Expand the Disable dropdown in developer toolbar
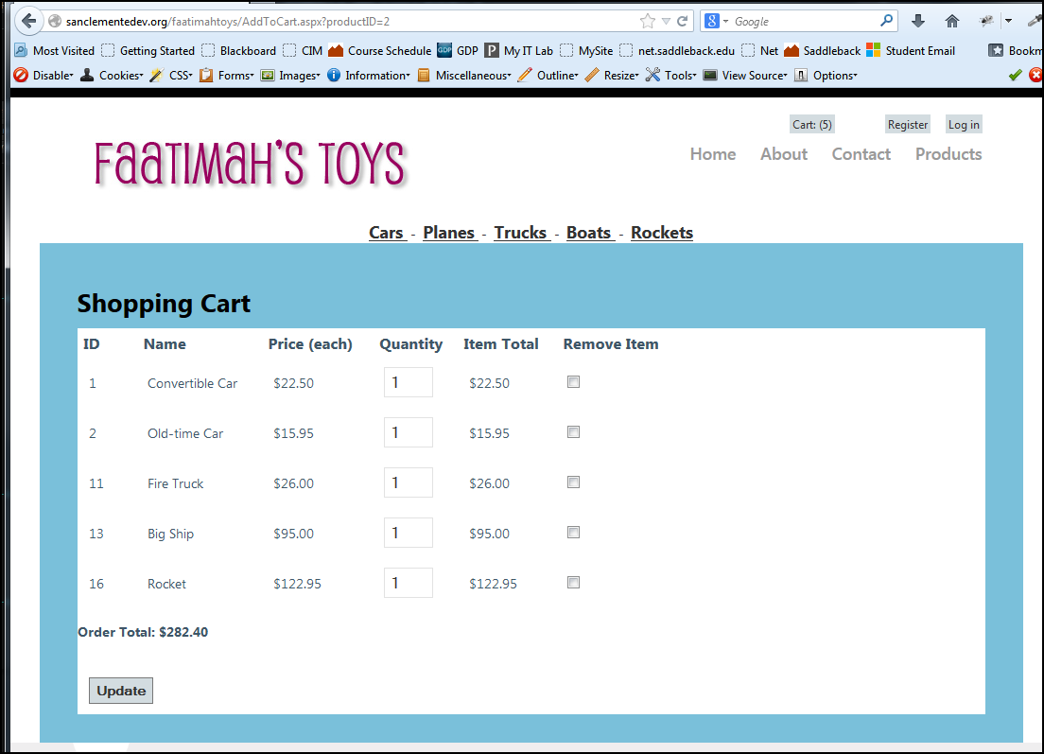Image resolution: width=1044 pixels, height=754 pixels. tap(44, 76)
